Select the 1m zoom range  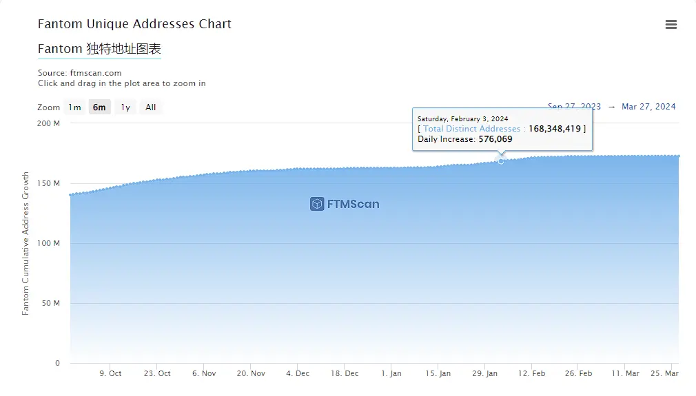[74, 107]
